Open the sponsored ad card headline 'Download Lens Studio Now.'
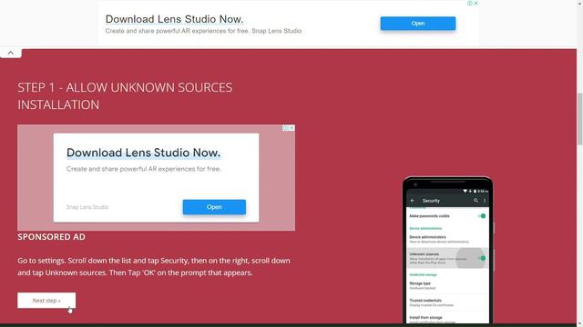583x327 pixels. 144,153
